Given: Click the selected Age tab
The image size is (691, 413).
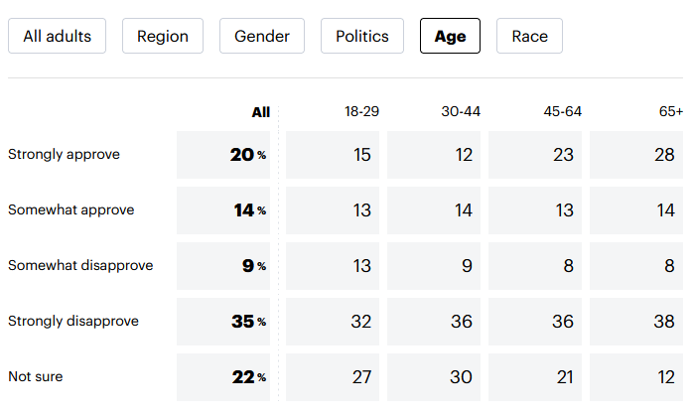Looking at the screenshot, I should coord(450,37).
